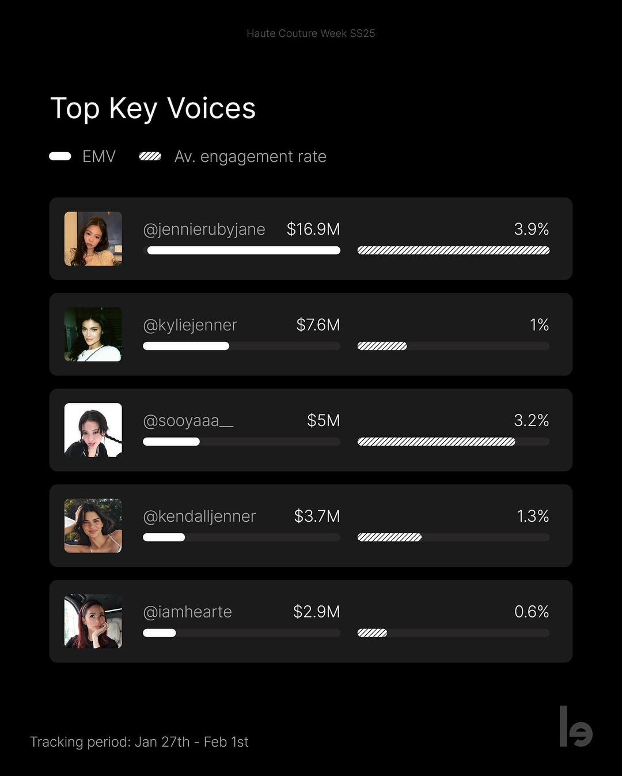Click the Haute Couture Week SS25 title
The image size is (622, 776).
311,33
